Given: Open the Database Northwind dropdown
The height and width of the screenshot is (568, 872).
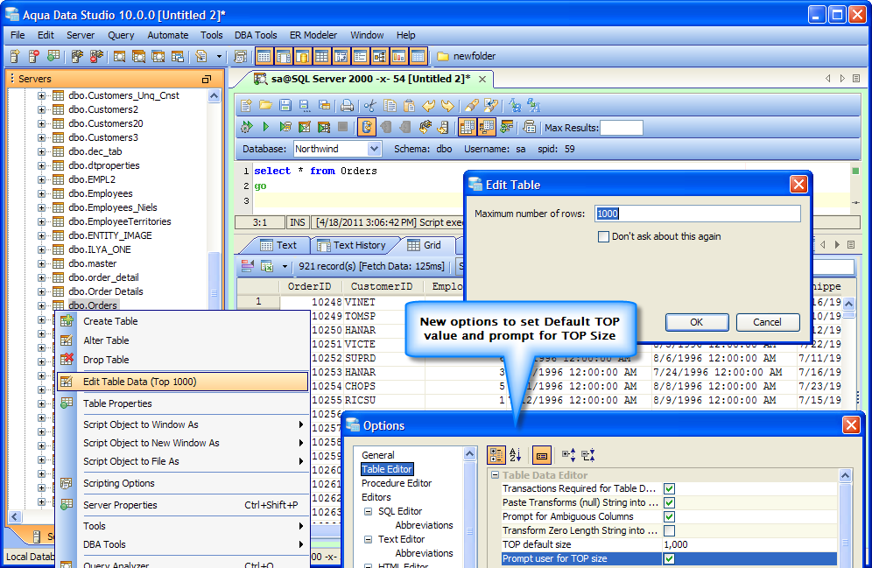Looking at the screenshot, I should click(x=374, y=149).
